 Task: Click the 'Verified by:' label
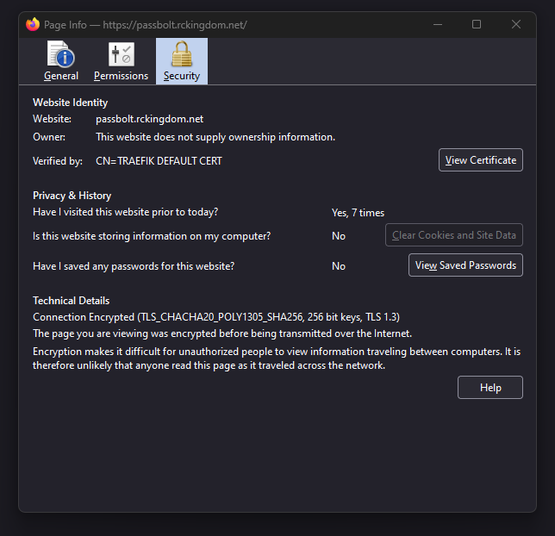pos(58,161)
